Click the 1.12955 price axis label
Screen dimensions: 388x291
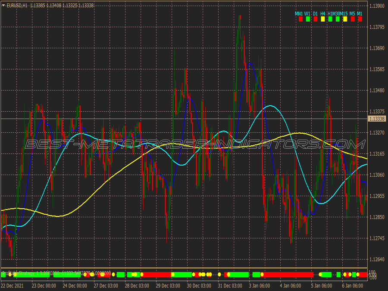click(377, 196)
